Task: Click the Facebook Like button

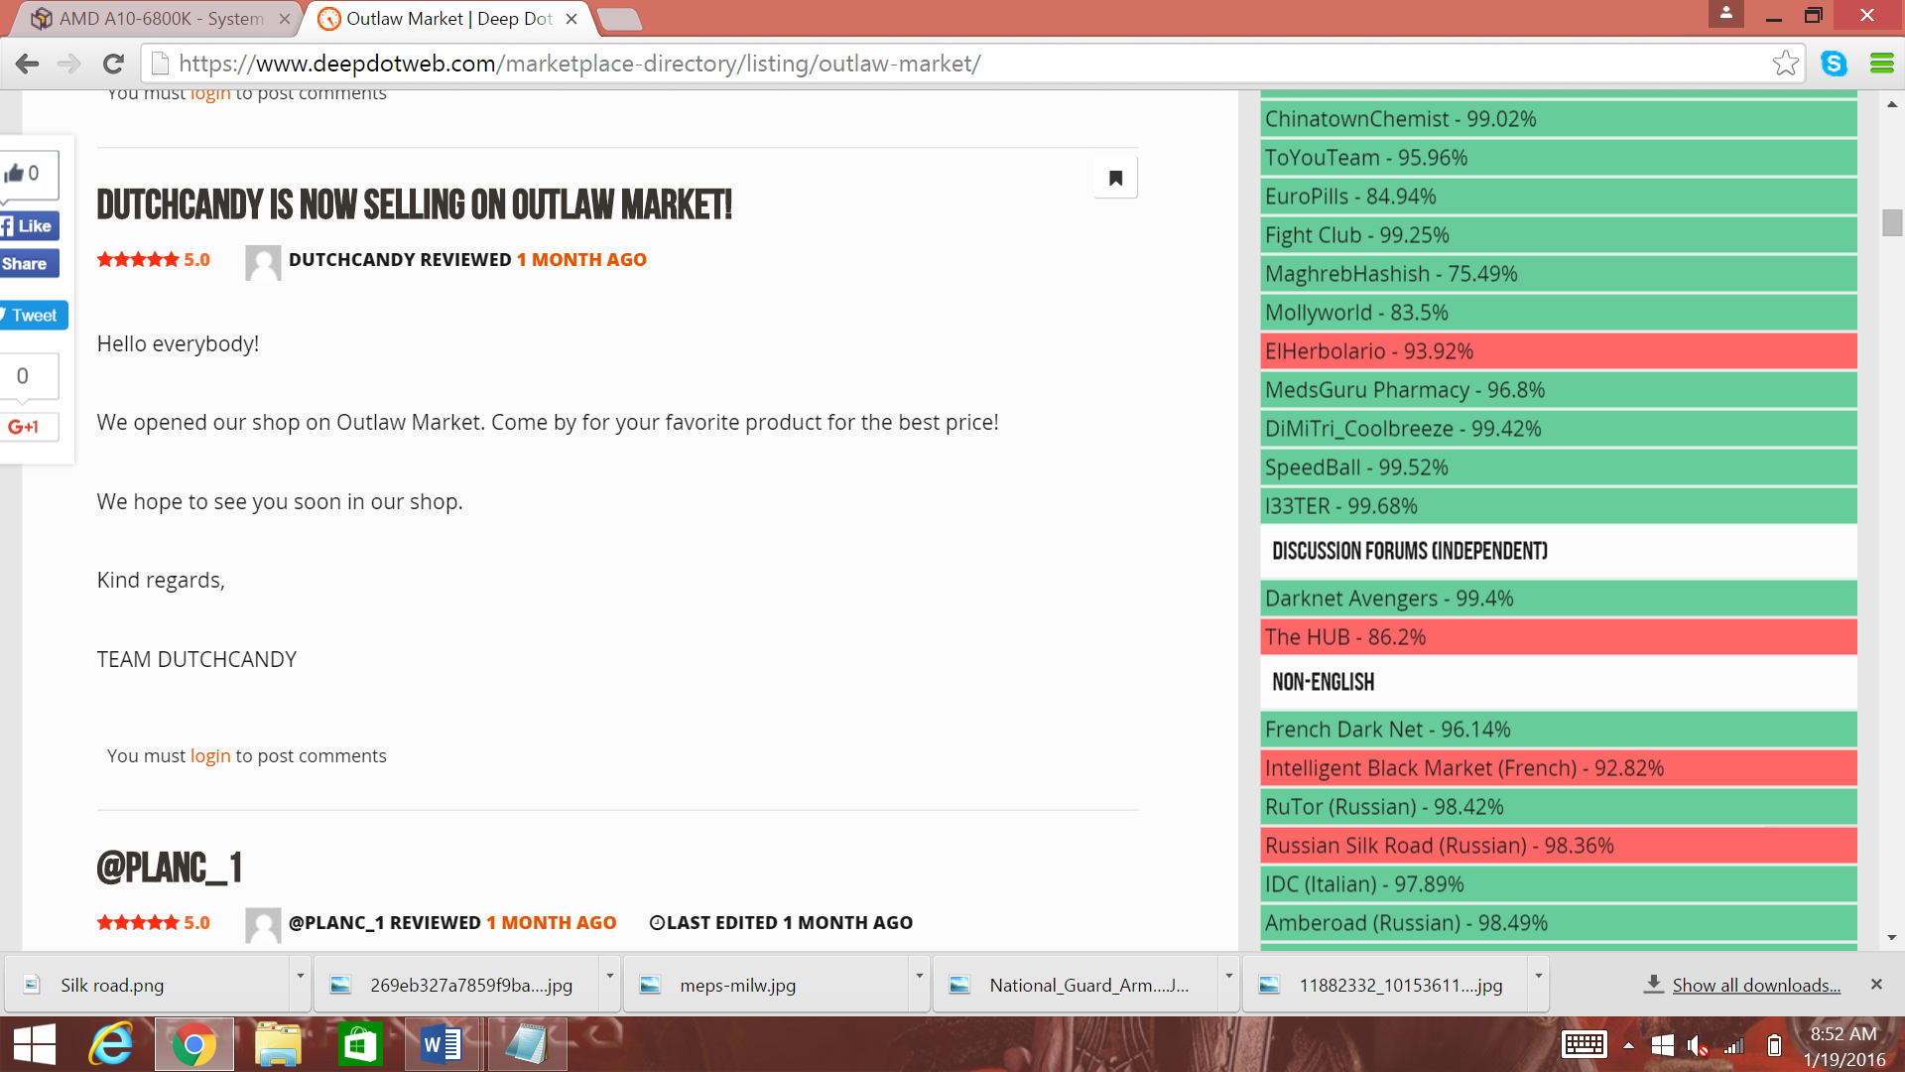Action: coord(29,226)
